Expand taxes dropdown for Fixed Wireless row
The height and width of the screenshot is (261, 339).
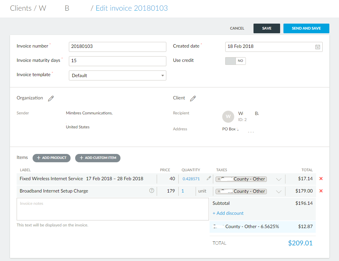[279, 179]
